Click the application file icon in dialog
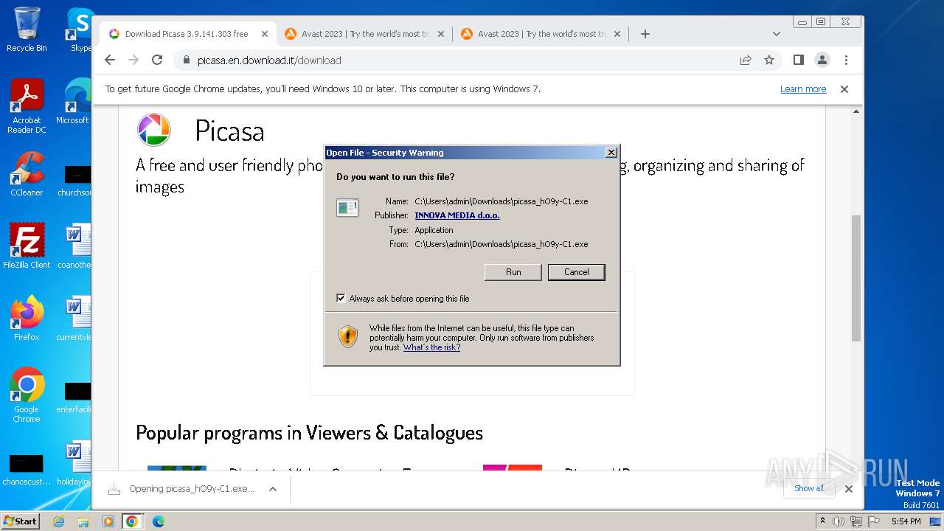944x531 pixels. tap(347, 208)
